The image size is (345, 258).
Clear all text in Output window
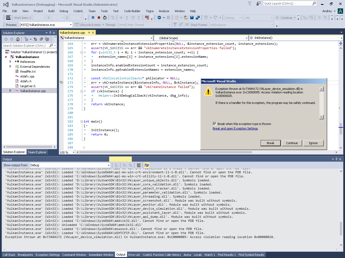pos(139,165)
